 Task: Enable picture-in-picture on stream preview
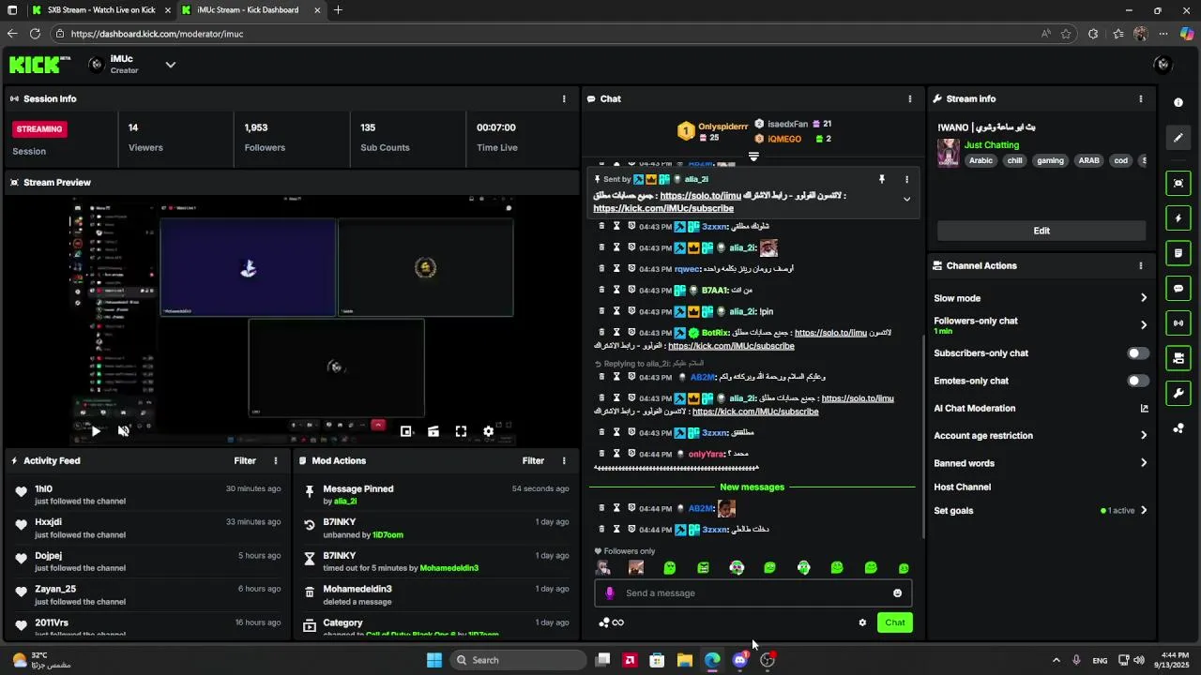point(405,431)
